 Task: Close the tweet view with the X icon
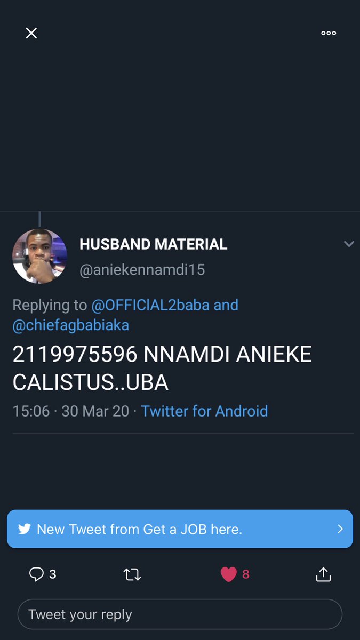tap(31, 33)
